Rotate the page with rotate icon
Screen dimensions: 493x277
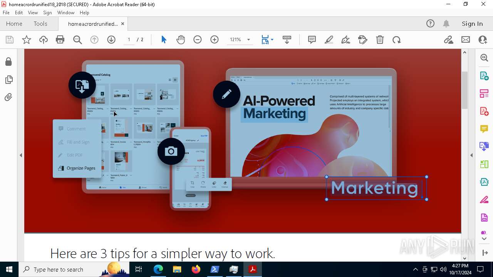tap(397, 40)
